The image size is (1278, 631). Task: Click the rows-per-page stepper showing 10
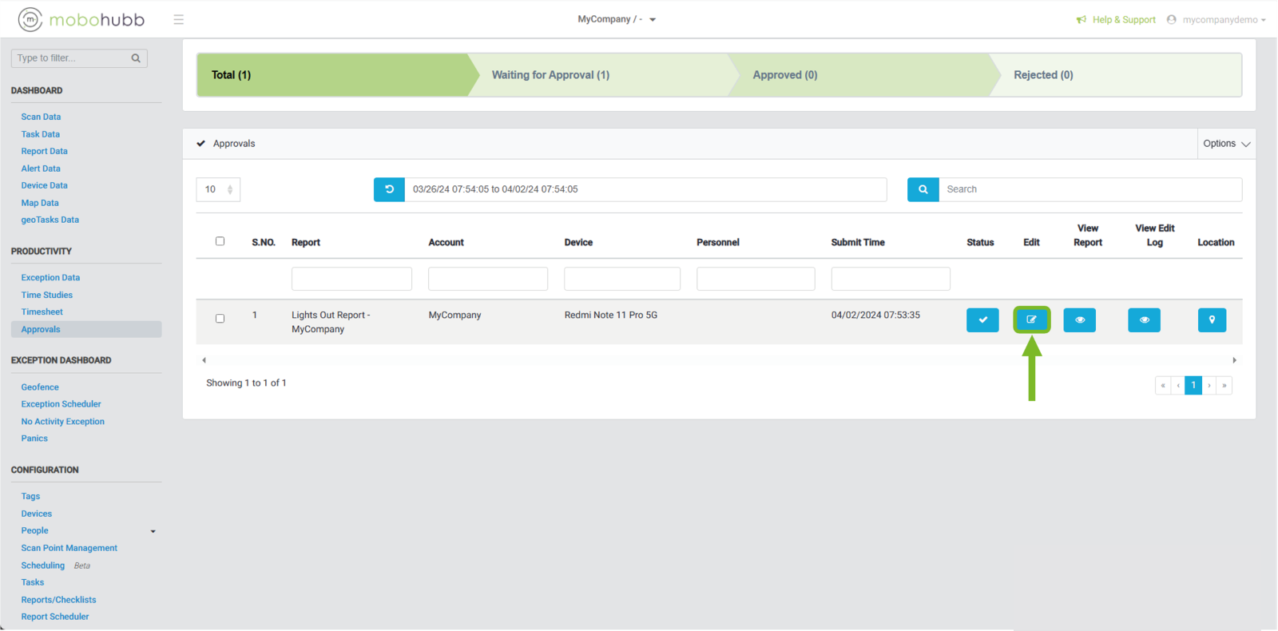tap(218, 189)
